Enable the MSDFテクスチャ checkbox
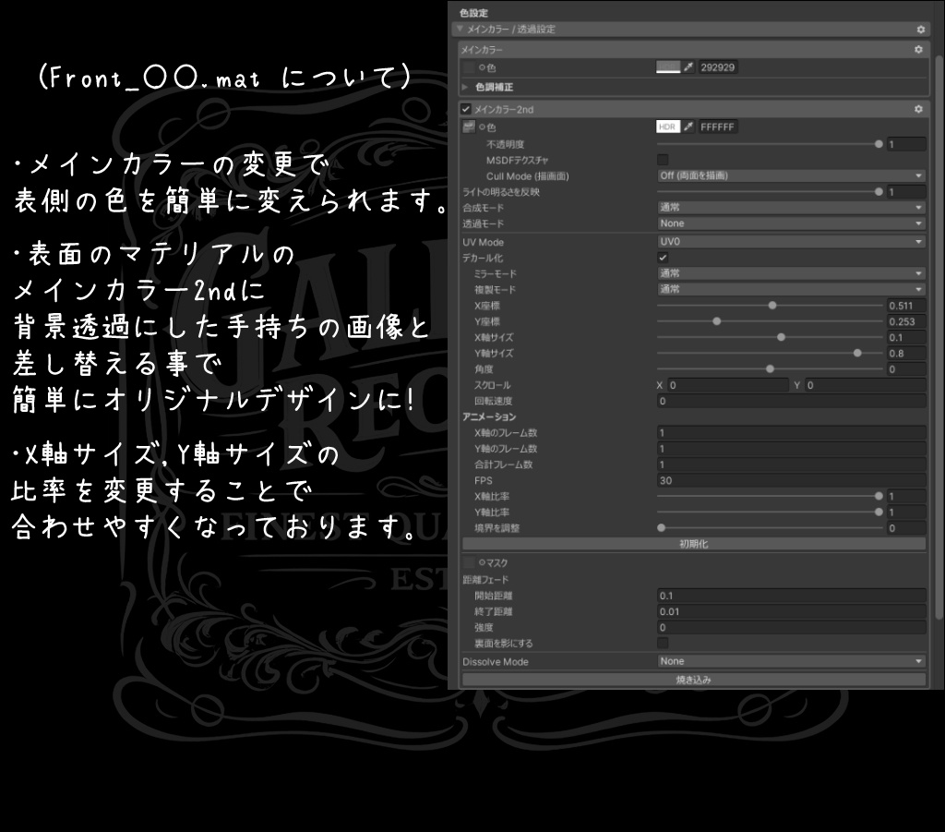The width and height of the screenshot is (945, 832). (661, 159)
